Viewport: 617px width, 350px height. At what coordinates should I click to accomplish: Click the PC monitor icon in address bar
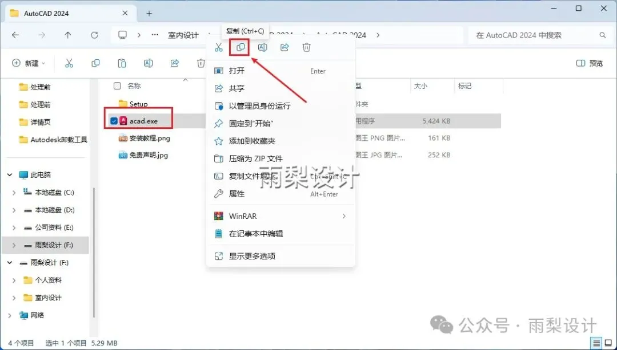[x=123, y=35]
